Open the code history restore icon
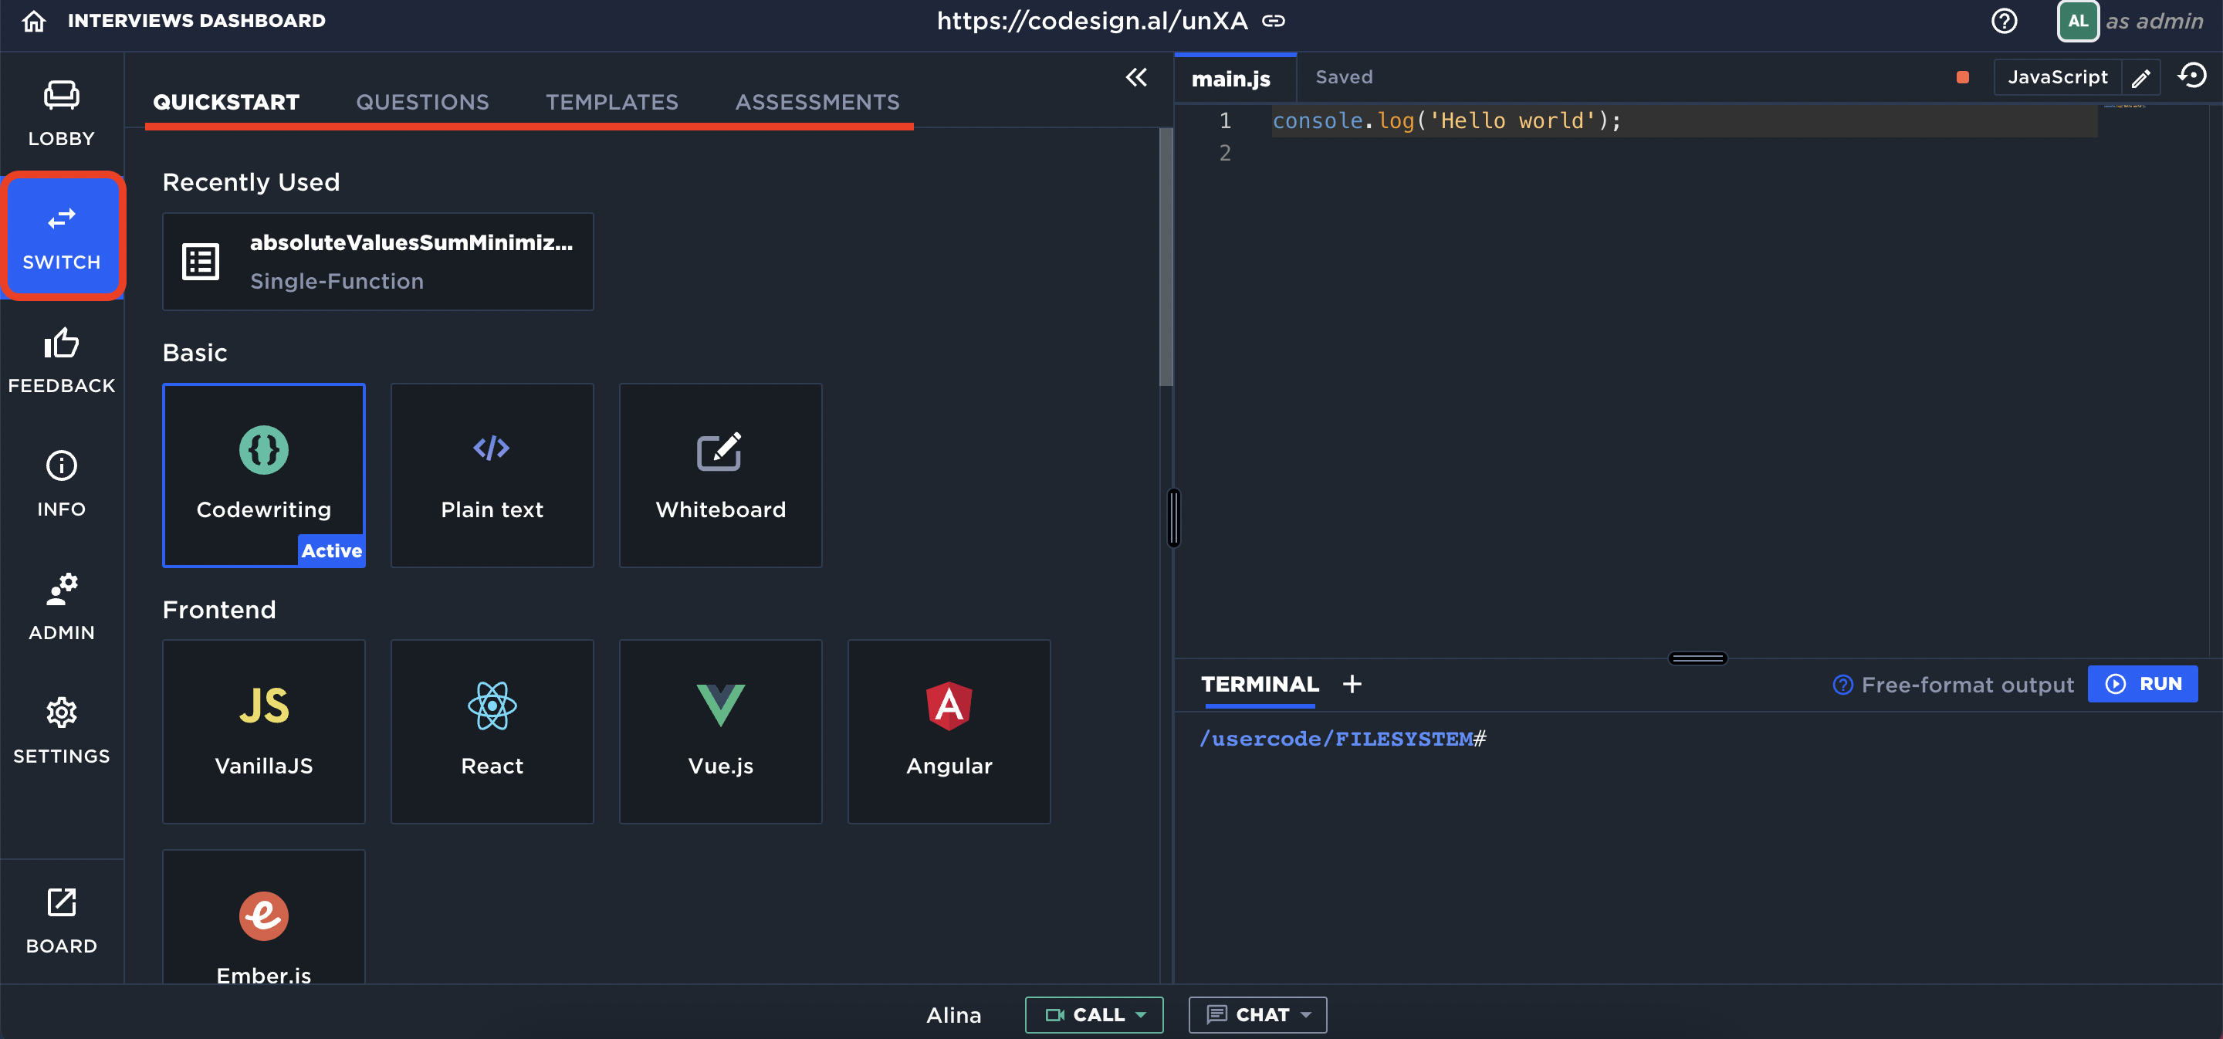The image size is (2223, 1039). (2192, 76)
